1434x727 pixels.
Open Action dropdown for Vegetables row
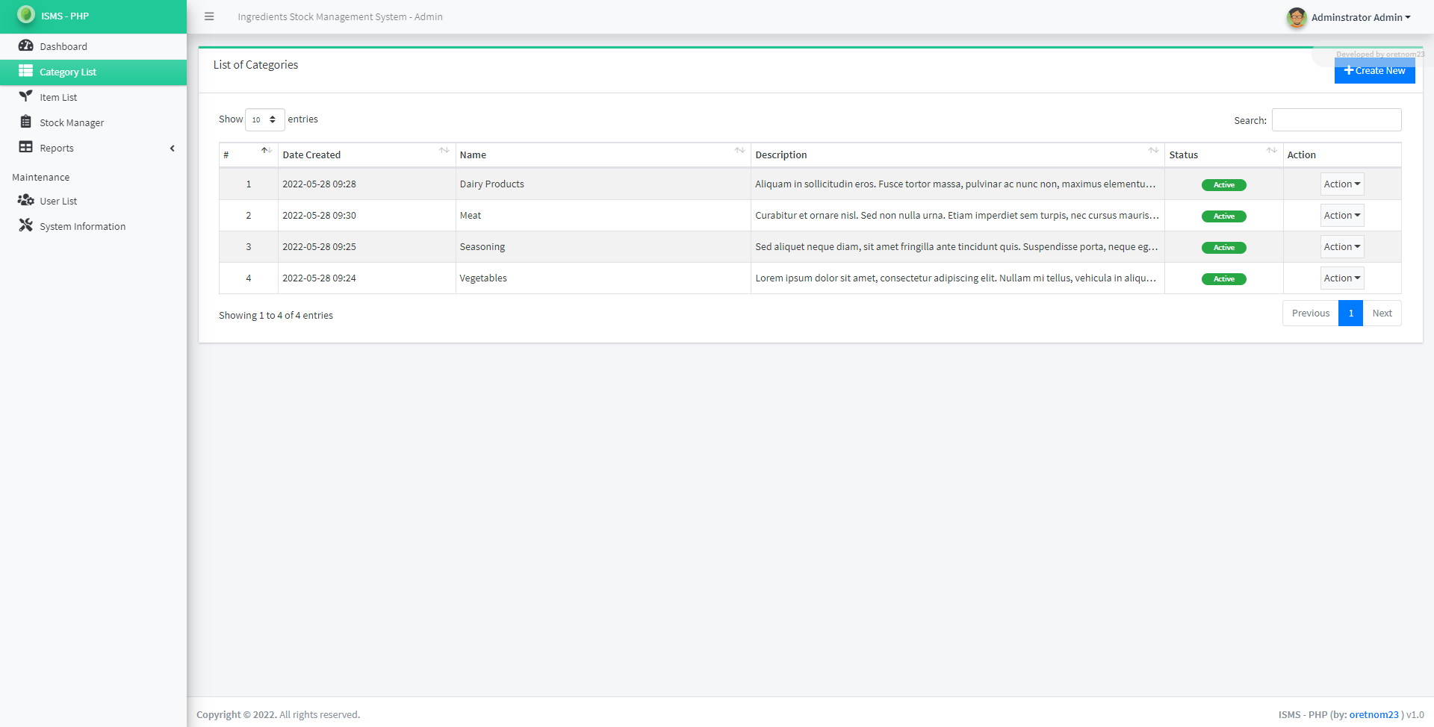[1342, 278]
